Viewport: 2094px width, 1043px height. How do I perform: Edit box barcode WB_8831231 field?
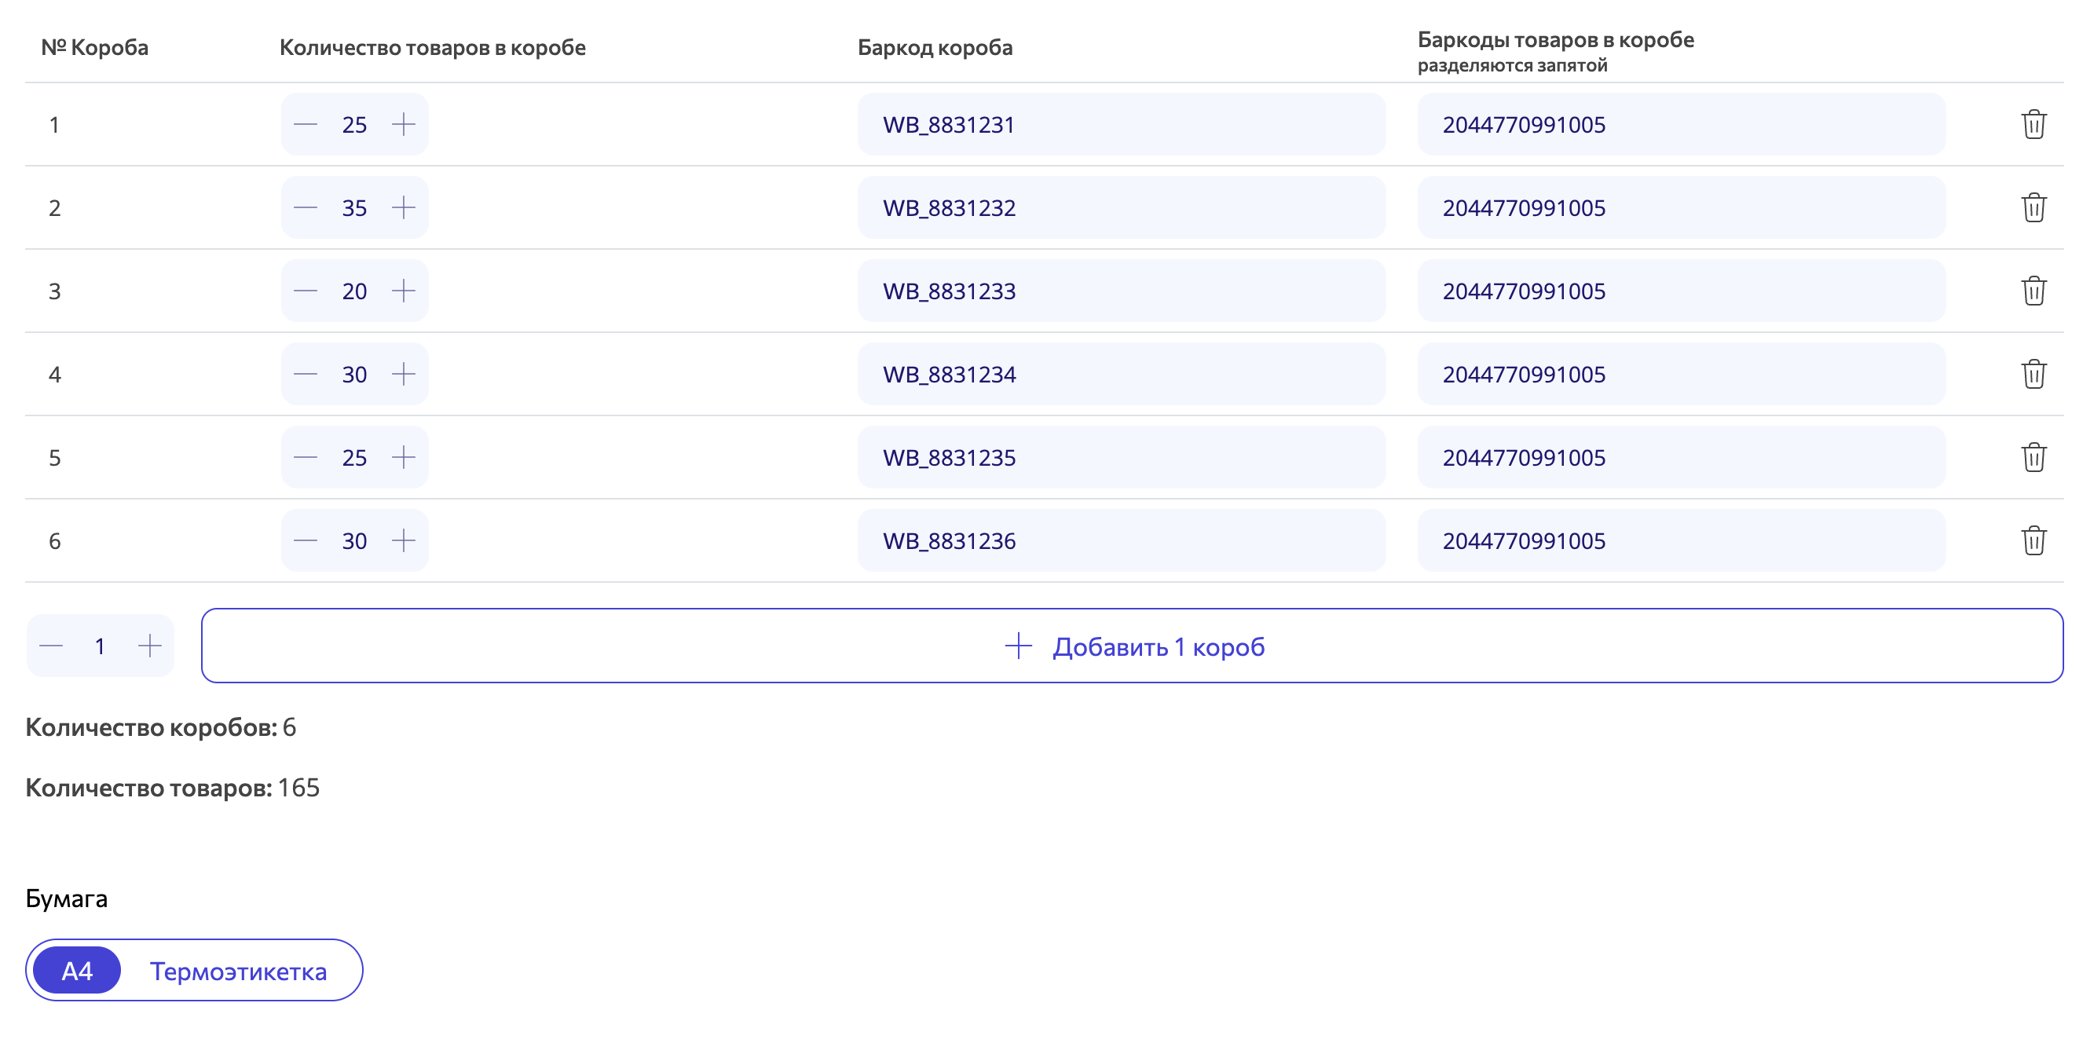pyautogui.click(x=1121, y=124)
